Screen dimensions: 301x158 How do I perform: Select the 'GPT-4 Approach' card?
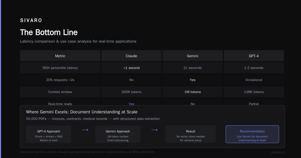point(49,134)
